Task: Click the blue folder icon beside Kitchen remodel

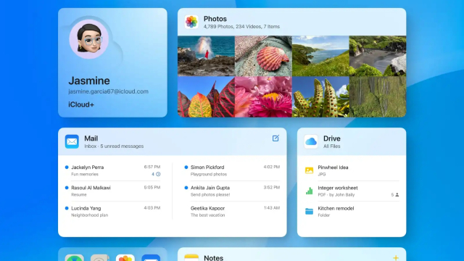Action: click(309, 211)
